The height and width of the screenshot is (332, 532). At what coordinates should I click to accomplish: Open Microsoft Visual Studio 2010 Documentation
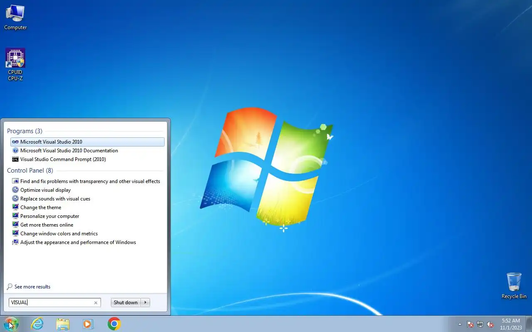[87, 151]
